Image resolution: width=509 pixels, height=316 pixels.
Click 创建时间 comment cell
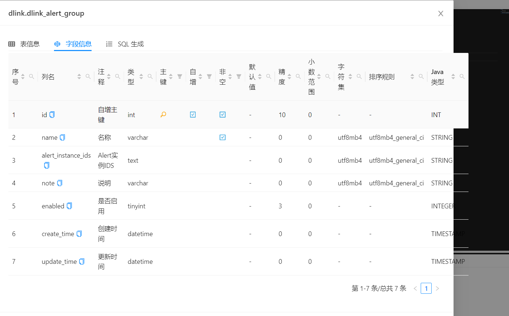tap(108, 234)
